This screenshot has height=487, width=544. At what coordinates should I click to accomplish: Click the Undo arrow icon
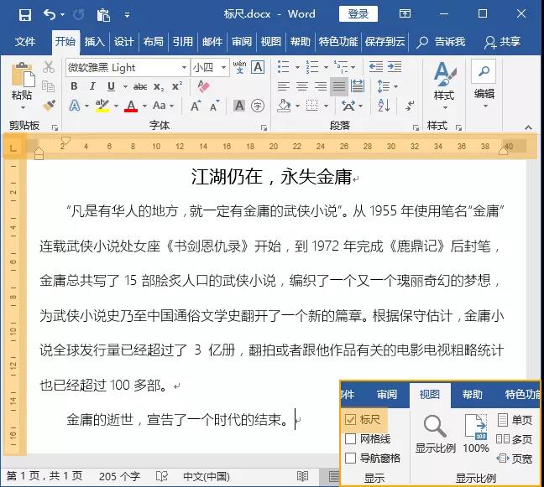tap(50, 14)
